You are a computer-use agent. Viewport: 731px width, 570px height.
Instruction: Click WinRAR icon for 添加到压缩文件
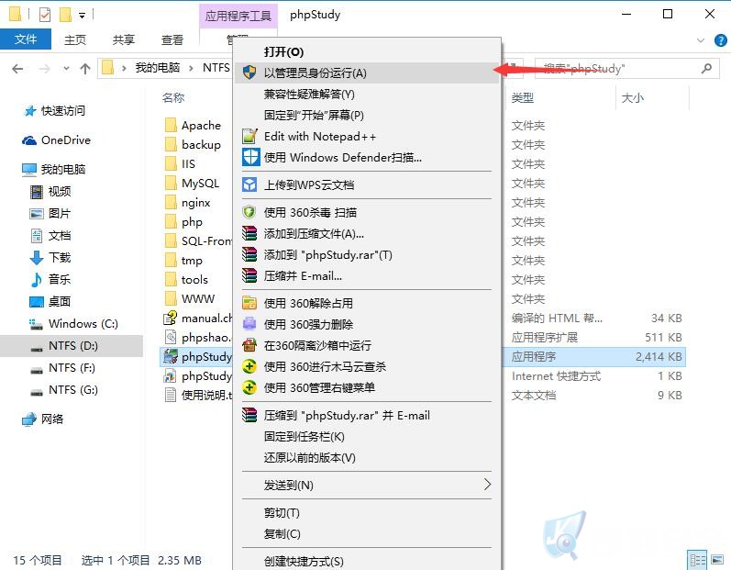249,233
